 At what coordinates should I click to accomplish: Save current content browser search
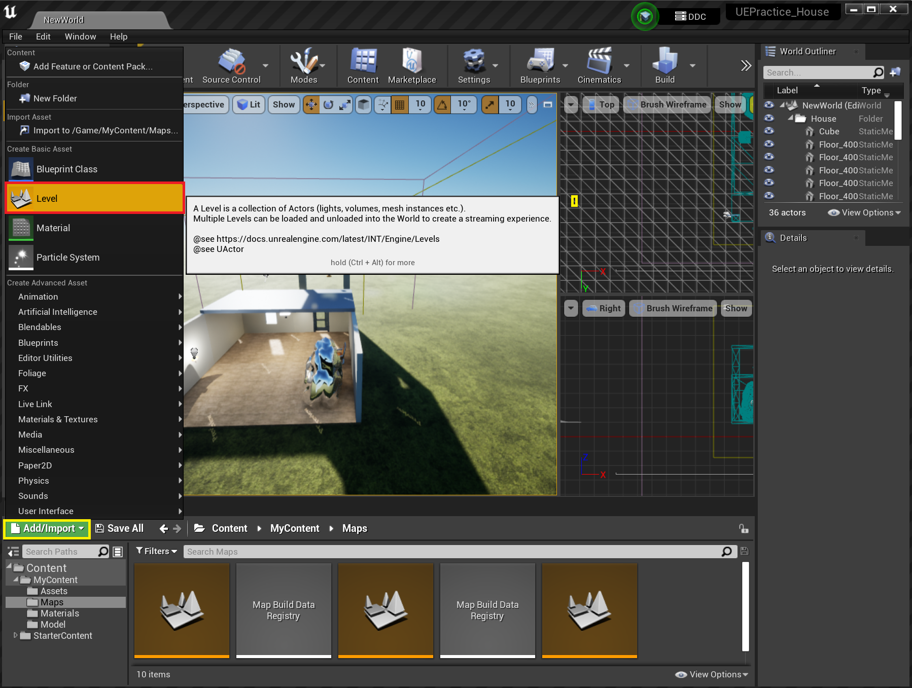(x=744, y=551)
